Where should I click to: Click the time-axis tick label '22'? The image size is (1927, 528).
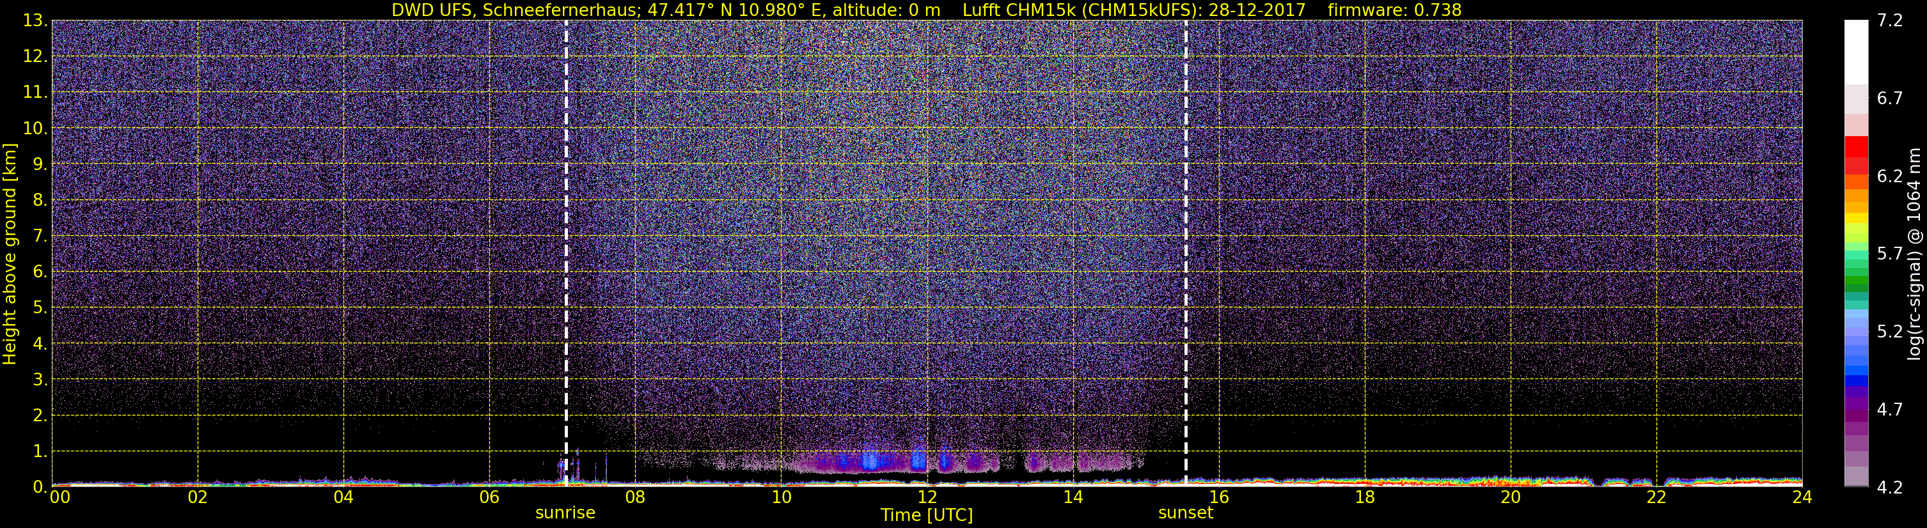(x=1656, y=497)
